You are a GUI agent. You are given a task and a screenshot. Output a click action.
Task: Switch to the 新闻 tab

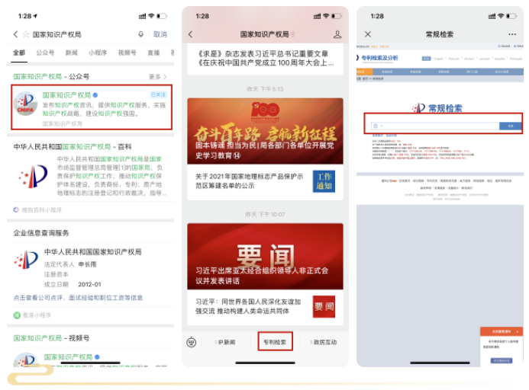point(71,53)
